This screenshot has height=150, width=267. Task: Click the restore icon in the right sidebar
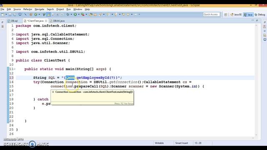tap(264, 22)
